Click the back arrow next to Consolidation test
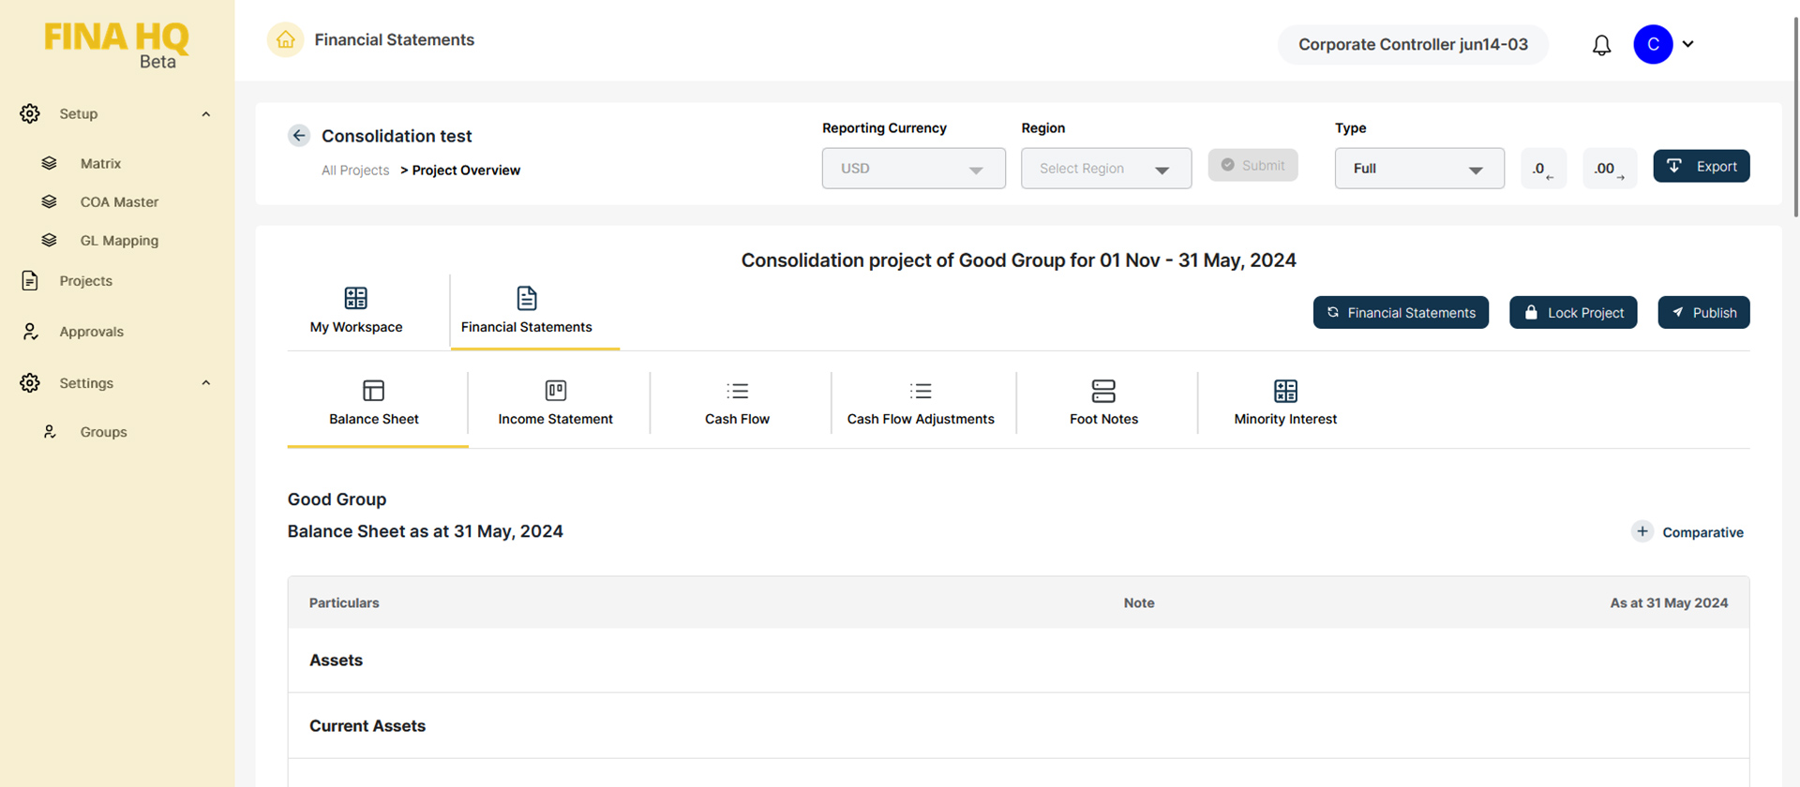1800x787 pixels. pyautogui.click(x=299, y=136)
